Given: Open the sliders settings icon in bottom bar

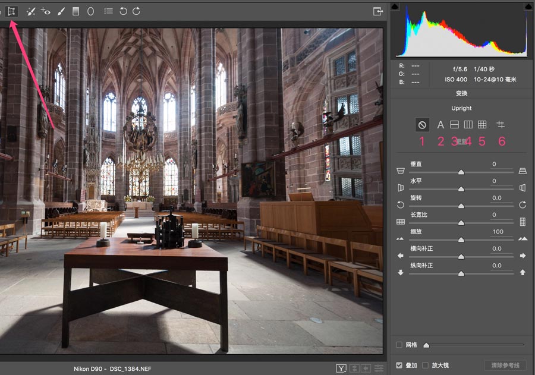Looking at the screenshot, I should (x=379, y=368).
